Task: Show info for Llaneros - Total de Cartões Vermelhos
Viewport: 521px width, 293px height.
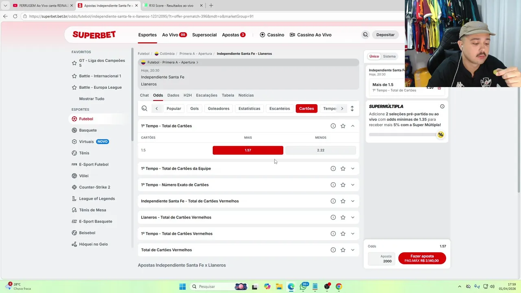Action: 333,217
